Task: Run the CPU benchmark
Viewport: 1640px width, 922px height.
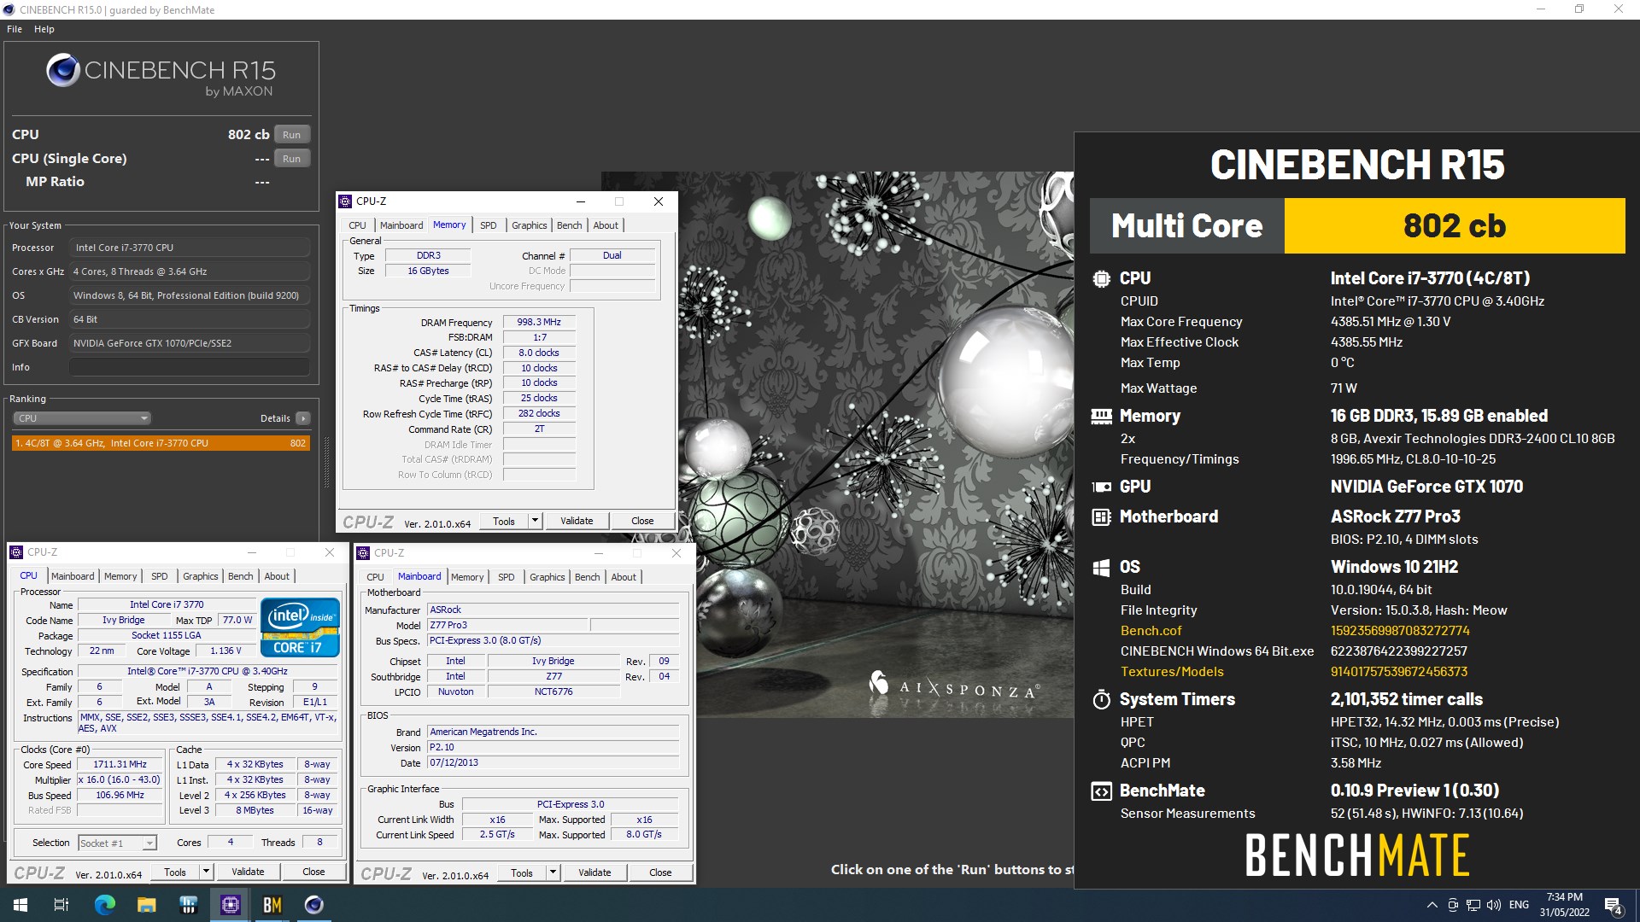Action: click(x=292, y=135)
